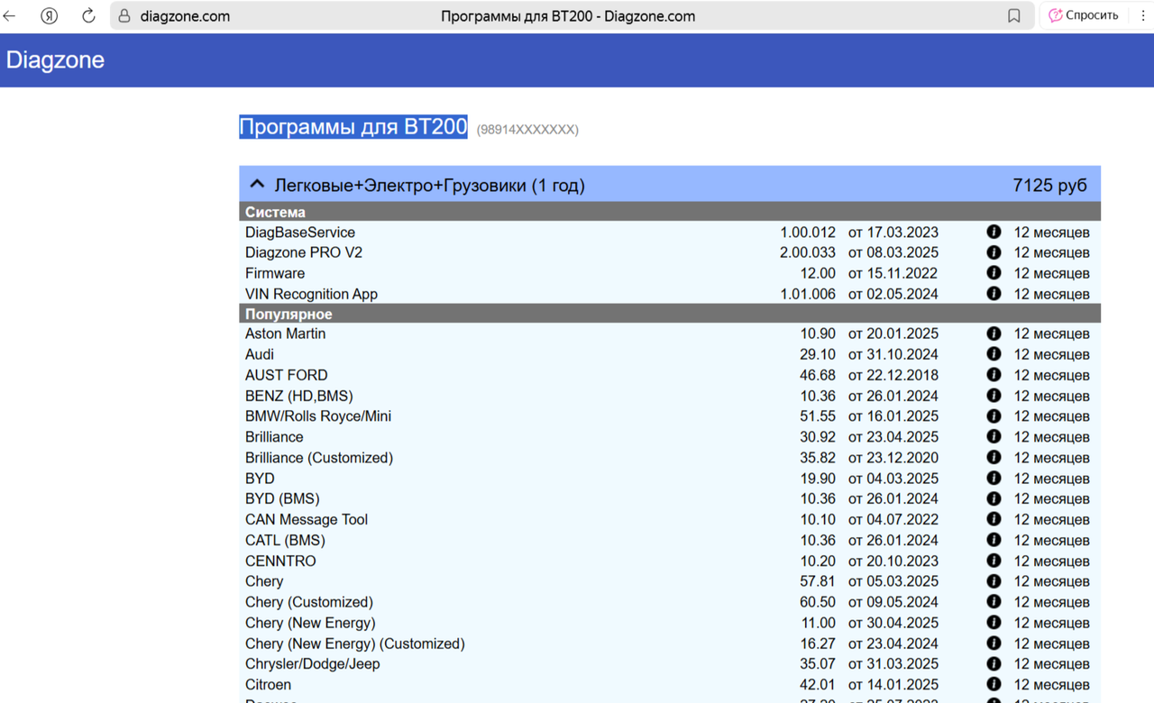Image resolution: width=1154 pixels, height=703 pixels.
Task: Click the padlock site security icon
Action: [x=124, y=15]
